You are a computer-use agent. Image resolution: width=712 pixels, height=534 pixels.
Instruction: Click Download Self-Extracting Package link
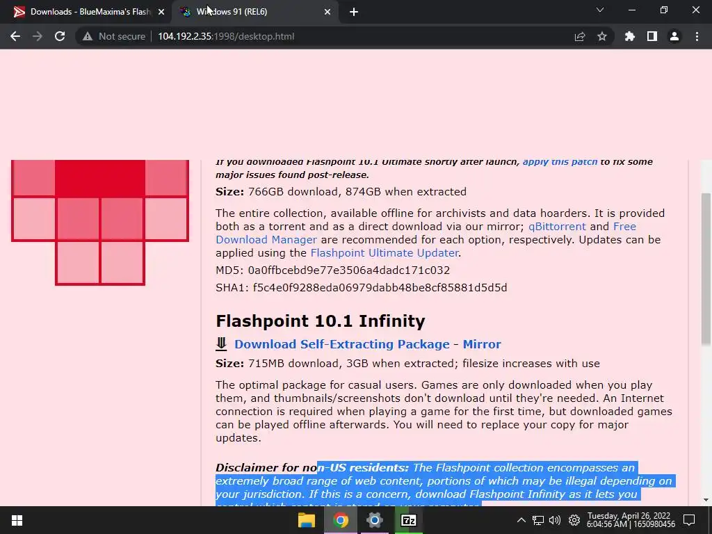tap(342, 344)
